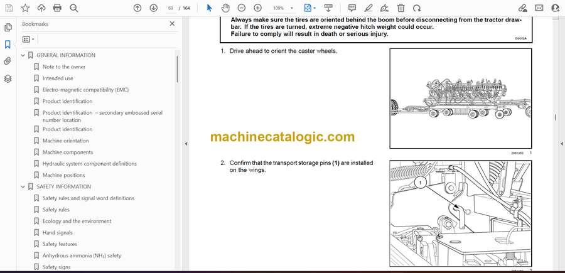
Task: Click the caster wheels implement illustration
Action: click(461, 99)
